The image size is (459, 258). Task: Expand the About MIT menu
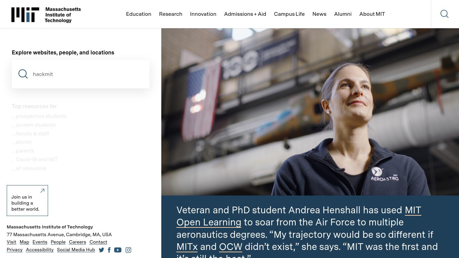[372, 14]
